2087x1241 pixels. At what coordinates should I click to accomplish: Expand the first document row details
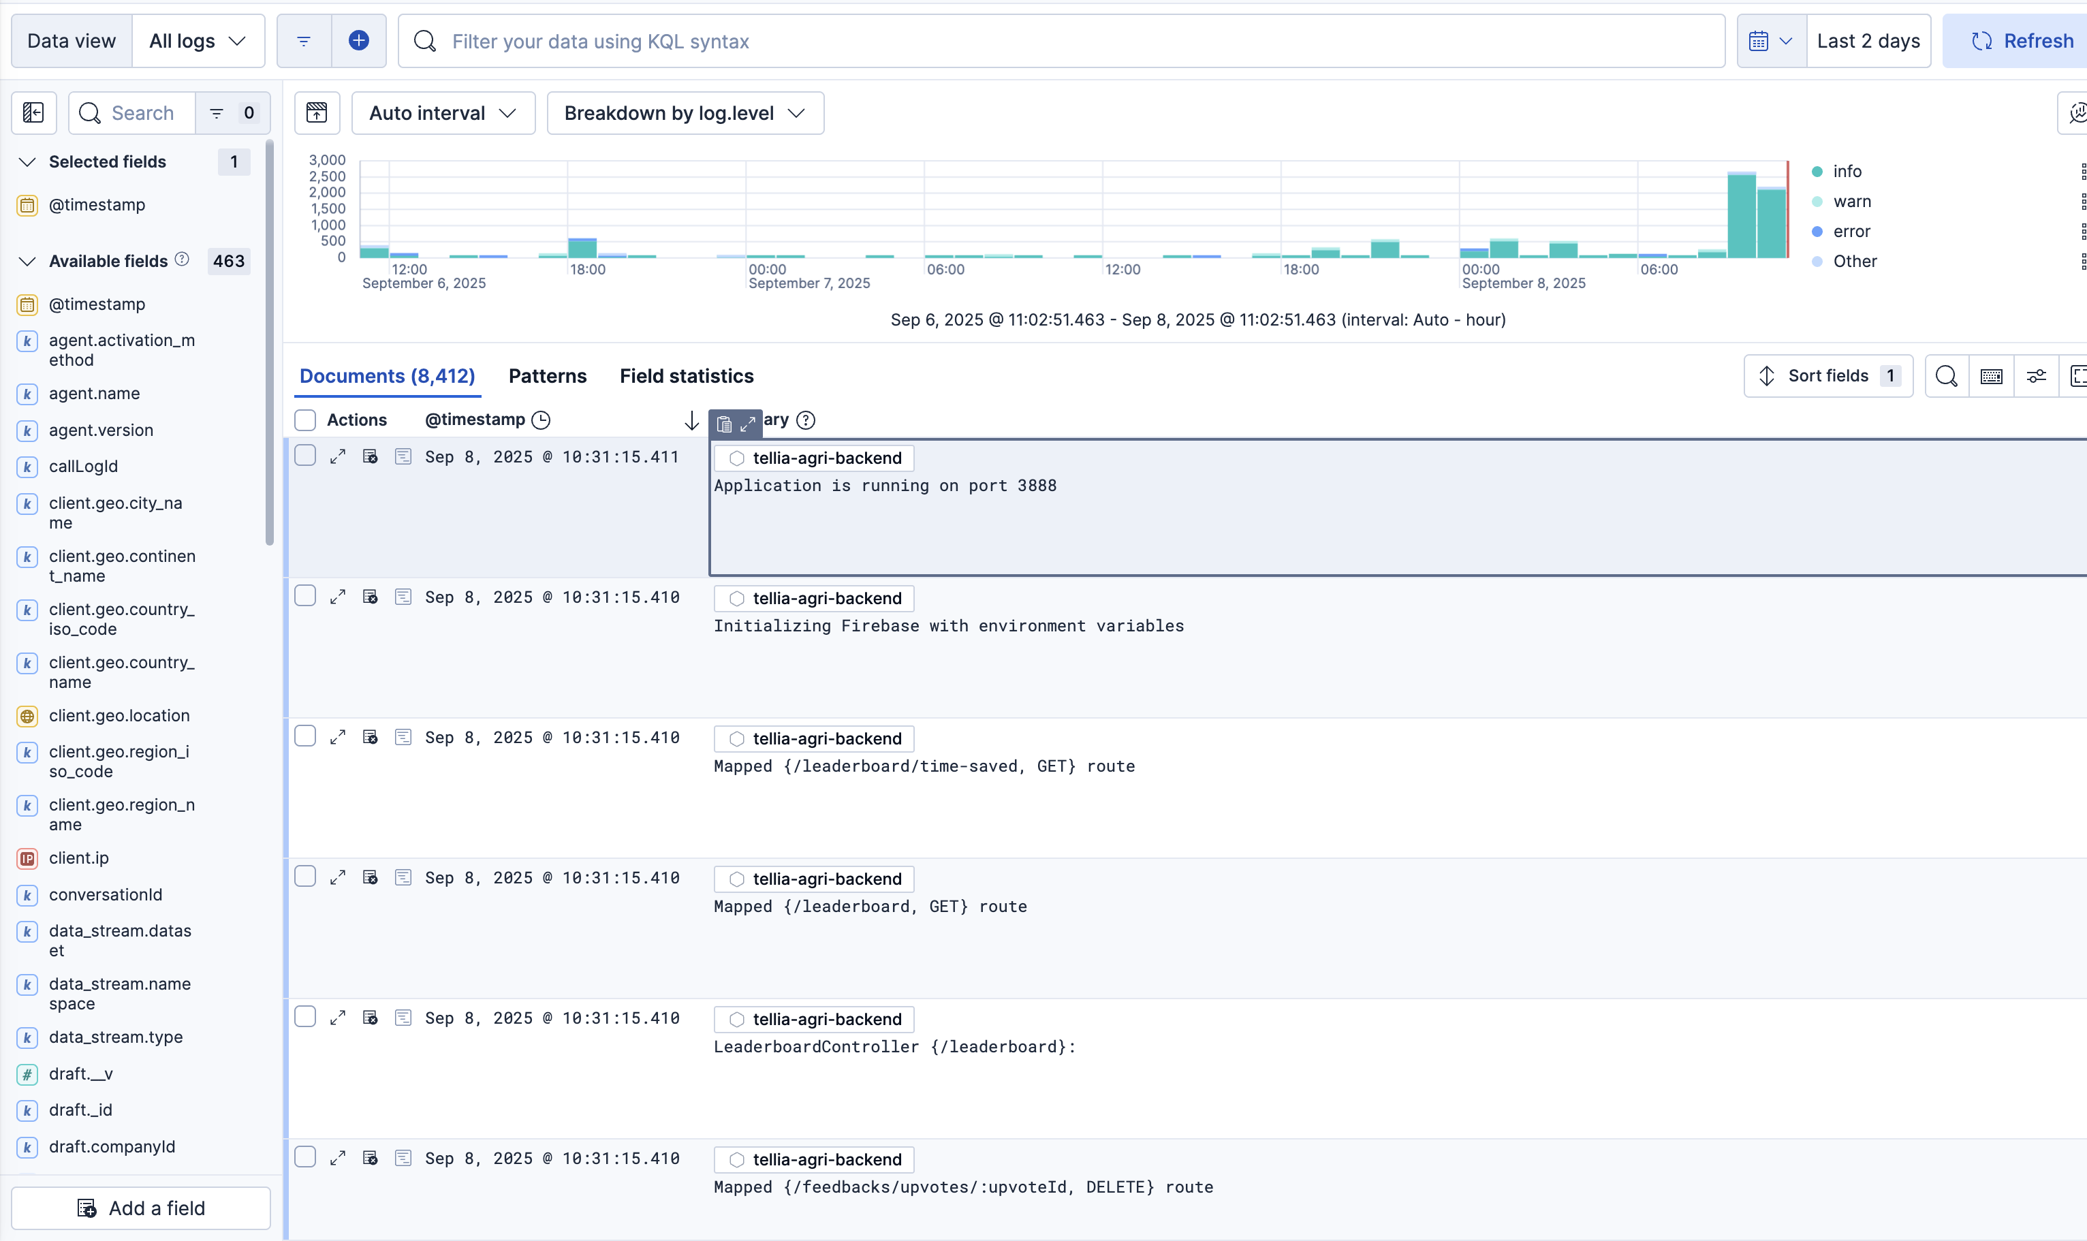pos(338,456)
